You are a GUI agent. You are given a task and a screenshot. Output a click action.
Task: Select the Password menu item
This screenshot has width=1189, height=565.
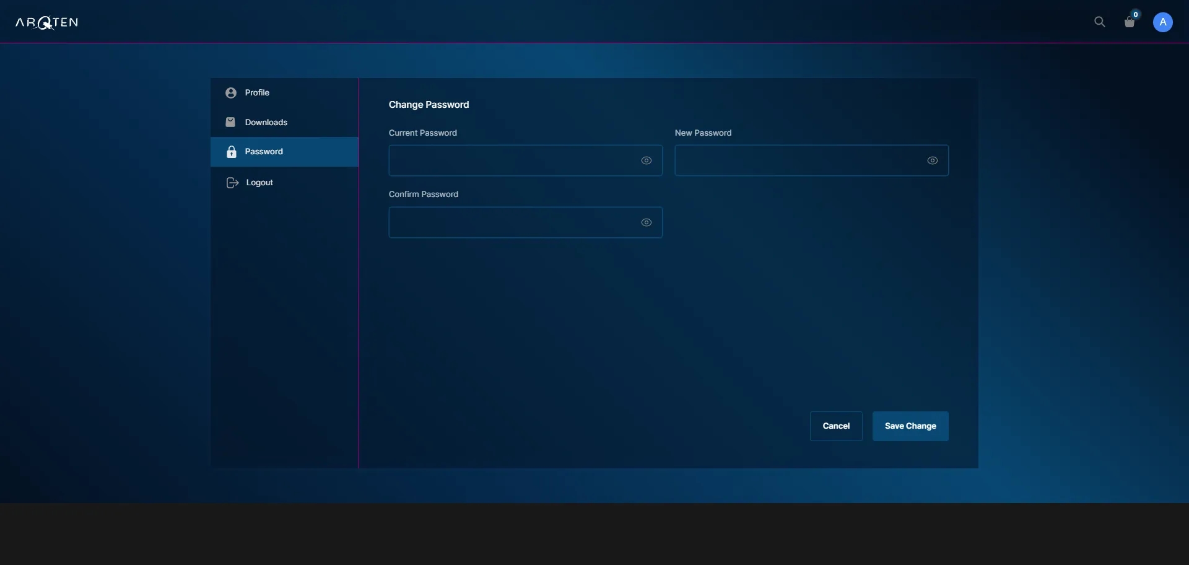[285, 152]
